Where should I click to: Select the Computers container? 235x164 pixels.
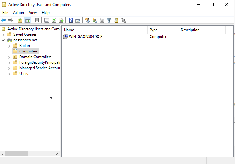[28, 51]
